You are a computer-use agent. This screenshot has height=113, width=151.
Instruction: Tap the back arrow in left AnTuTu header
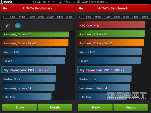[5, 8]
